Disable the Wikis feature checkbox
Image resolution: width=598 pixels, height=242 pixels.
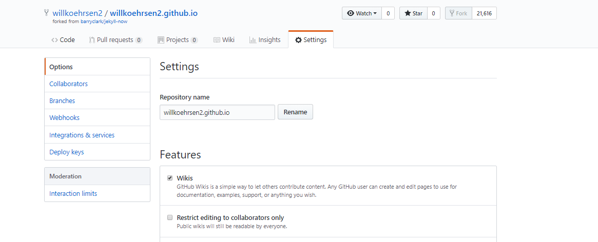(170, 178)
